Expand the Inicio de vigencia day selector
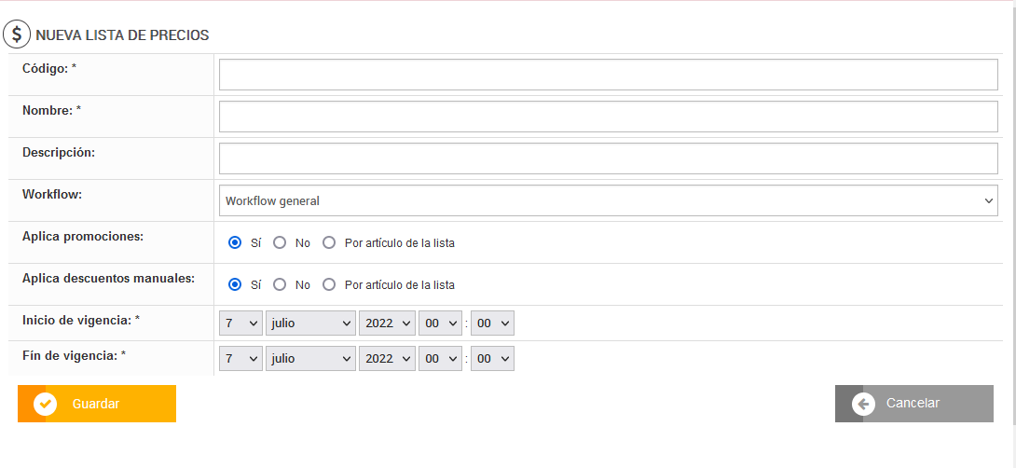 240,323
